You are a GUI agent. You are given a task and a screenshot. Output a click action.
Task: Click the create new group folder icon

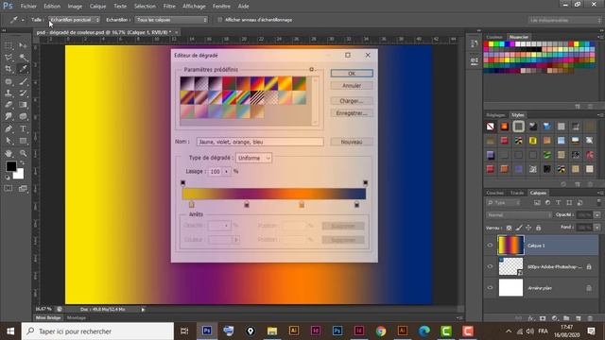[566, 318]
